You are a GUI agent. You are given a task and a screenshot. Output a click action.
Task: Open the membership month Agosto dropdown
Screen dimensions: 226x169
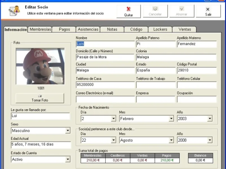coord(171,140)
